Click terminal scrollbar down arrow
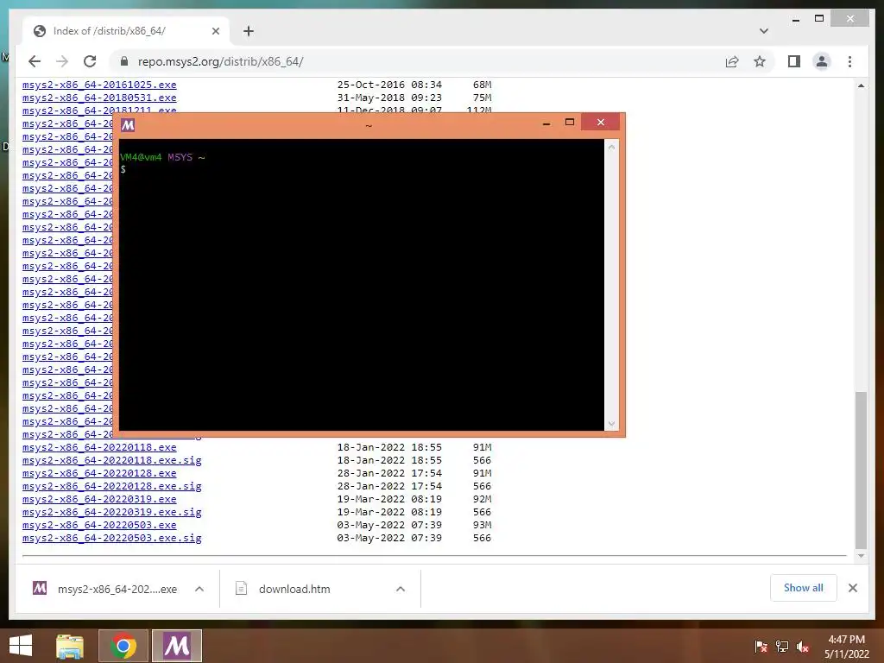 point(612,423)
